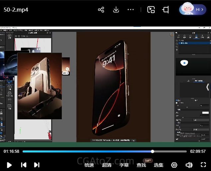Viewport: 211px width, 171px height.
Task: Mute the video volume speaker icon
Action: pos(189,165)
